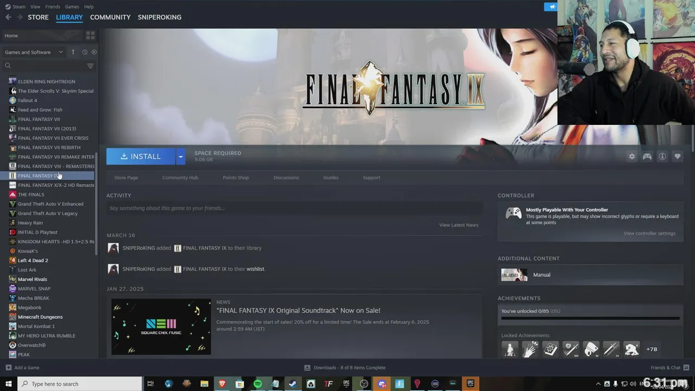Screen dimensions: 695x391
Task: Click Add a Game plus button
Action: coord(22,368)
